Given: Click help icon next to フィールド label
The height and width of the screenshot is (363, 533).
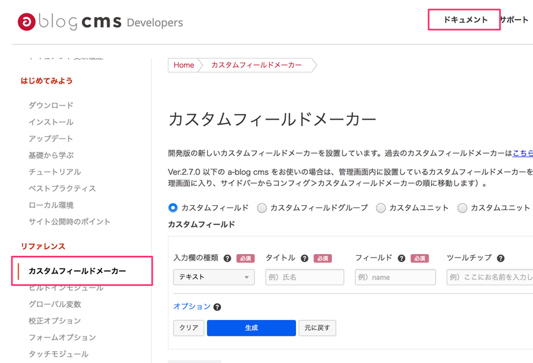Looking at the screenshot, I should pyautogui.click(x=401, y=258).
